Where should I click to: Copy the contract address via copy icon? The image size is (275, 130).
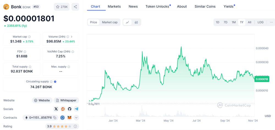coord(55,118)
